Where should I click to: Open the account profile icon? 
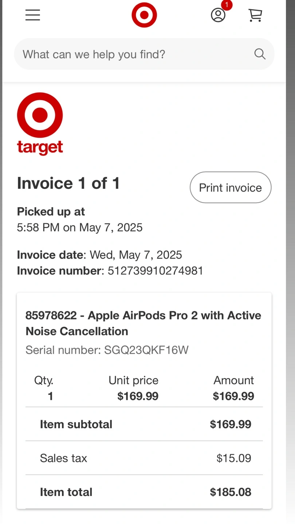[218, 15]
